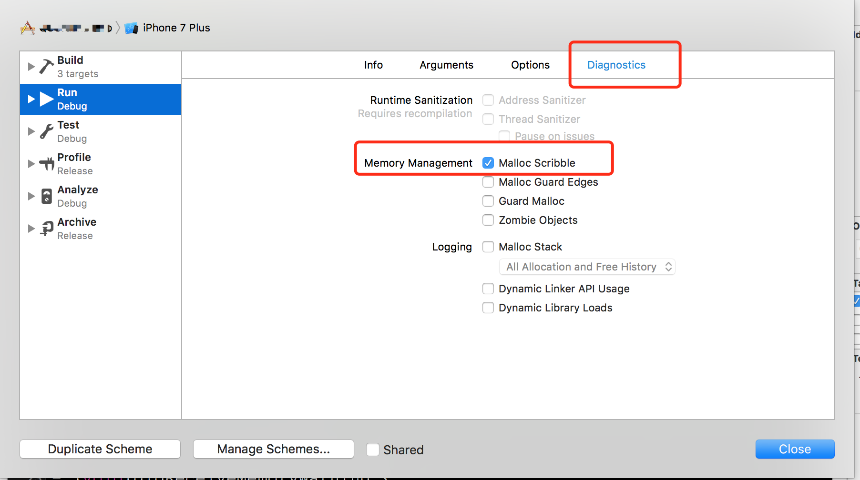860x480 pixels.
Task: Switch to the Arguments tab
Action: tap(446, 65)
